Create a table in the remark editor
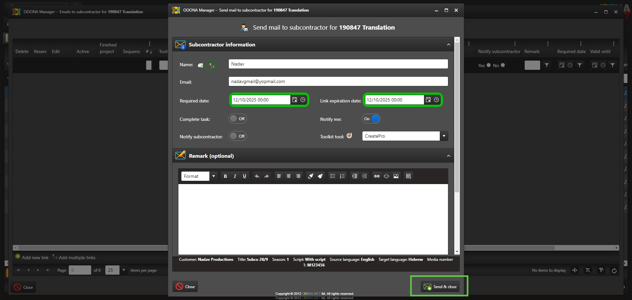The width and height of the screenshot is (632, 300). (x=408, y=176)
